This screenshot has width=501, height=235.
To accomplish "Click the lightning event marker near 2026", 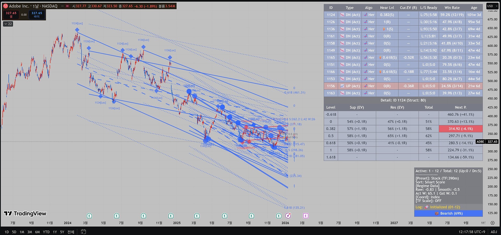I will pos(288,216).
